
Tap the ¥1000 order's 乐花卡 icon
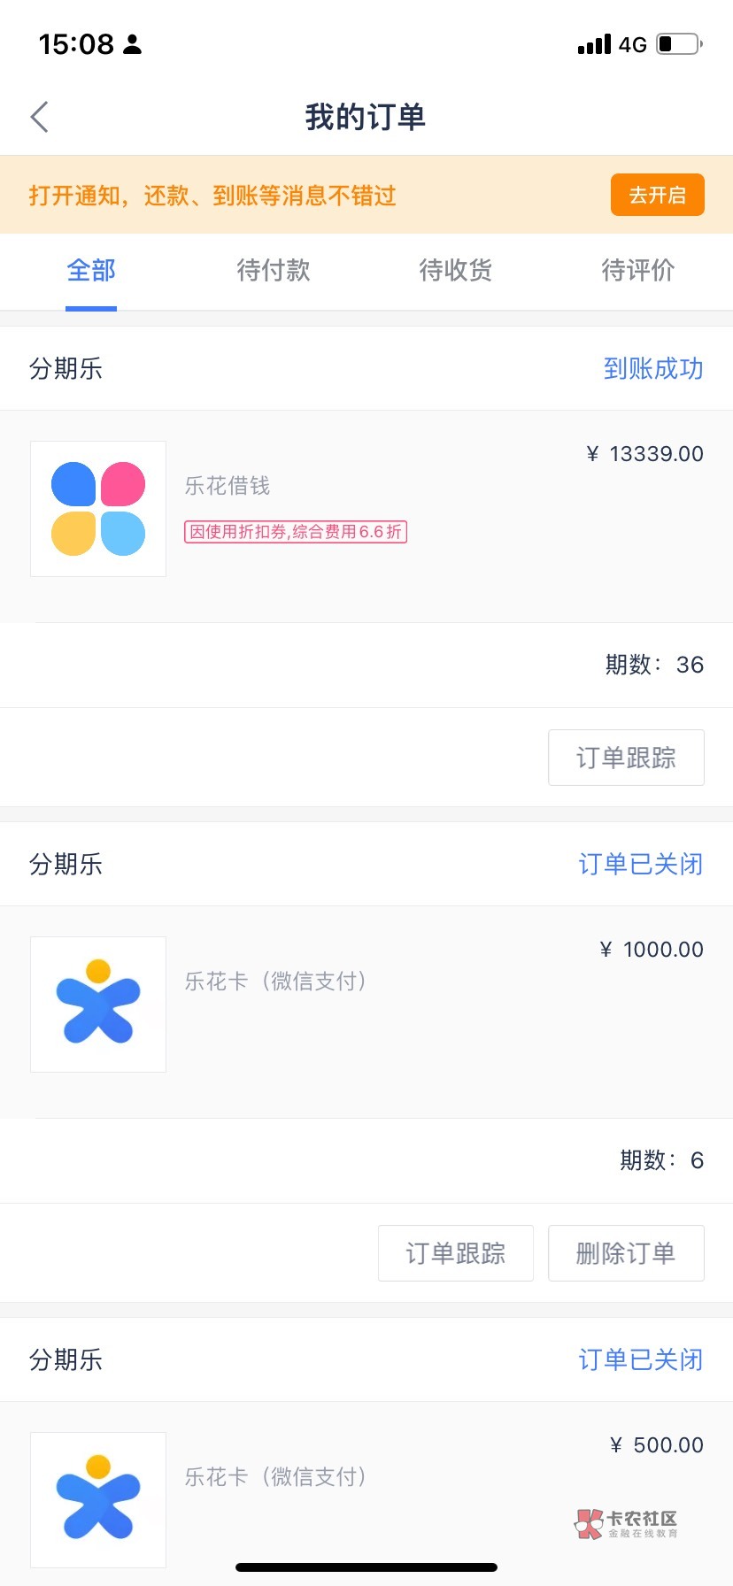pyautogui.click(x=98, y=1005)
